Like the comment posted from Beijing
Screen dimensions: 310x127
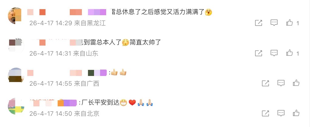point(296,113)
